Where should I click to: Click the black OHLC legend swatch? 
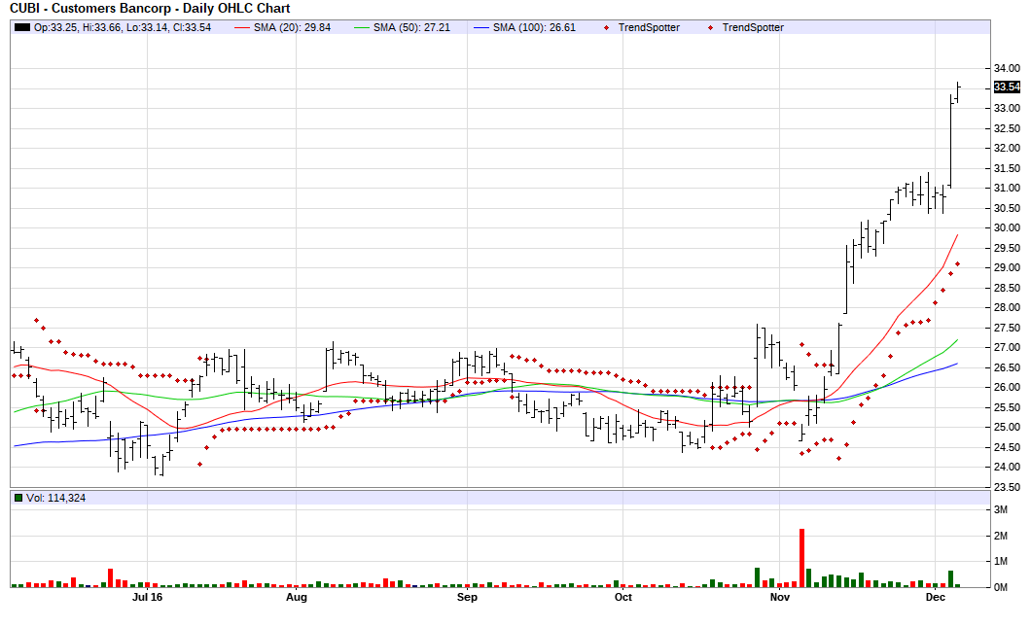[x=22, y=27]
